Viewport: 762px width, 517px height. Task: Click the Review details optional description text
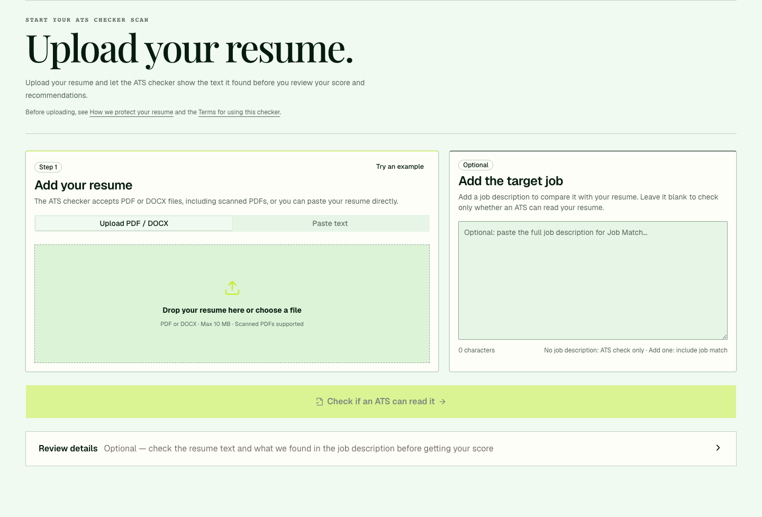coord(298,448)
